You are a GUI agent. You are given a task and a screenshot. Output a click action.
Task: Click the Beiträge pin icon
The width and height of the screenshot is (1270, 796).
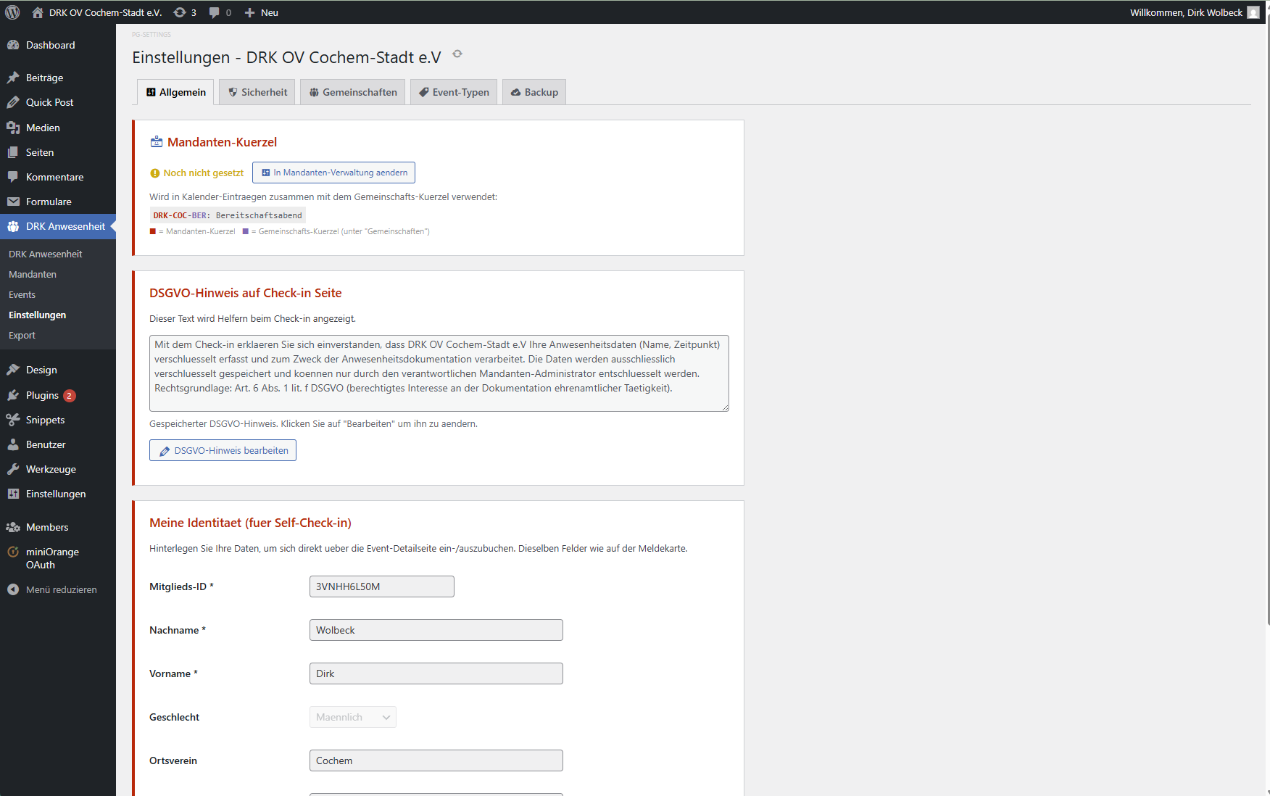[x=13, y=78]
